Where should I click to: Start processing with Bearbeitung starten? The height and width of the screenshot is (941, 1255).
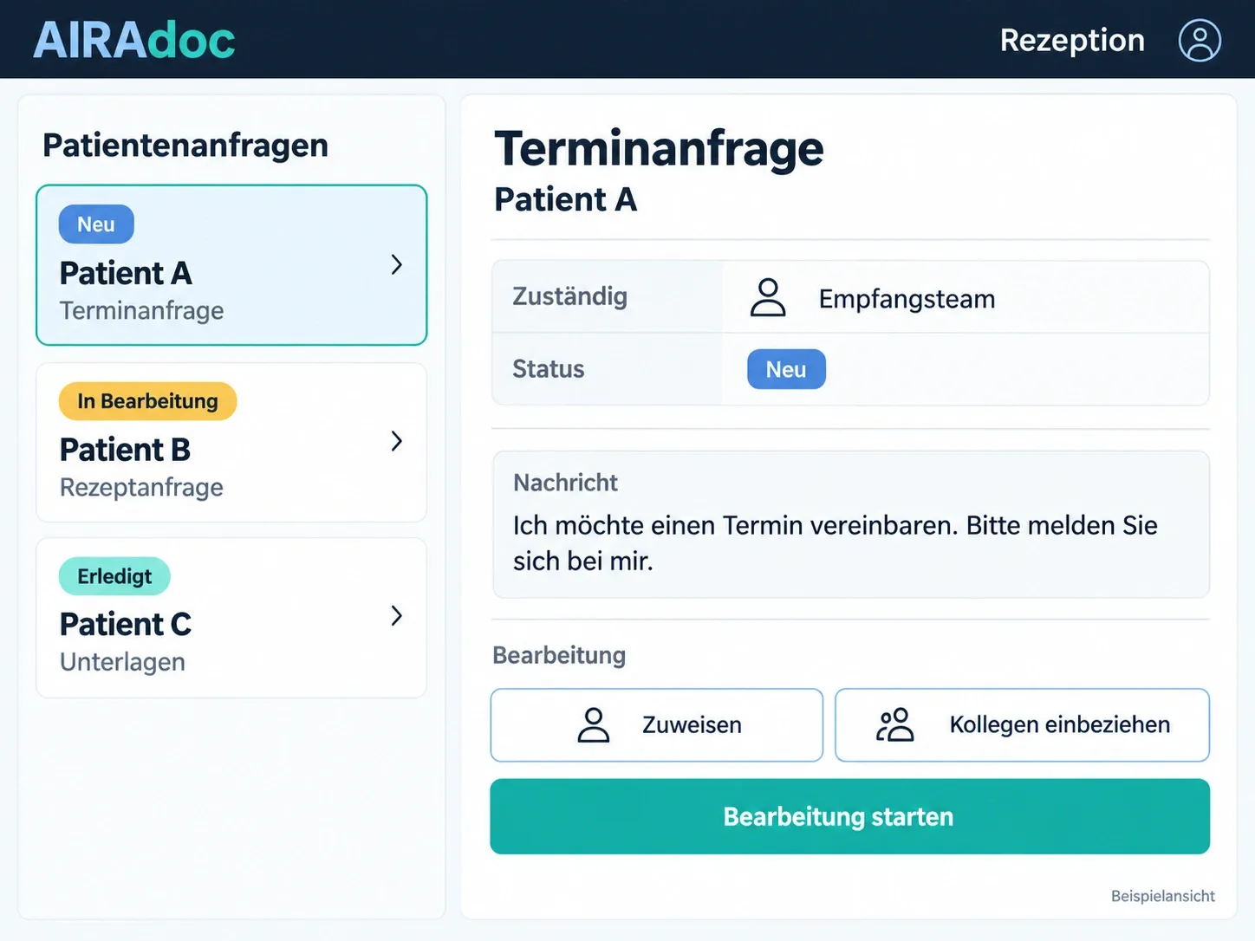pyautogui.click(x=849, y=816)
